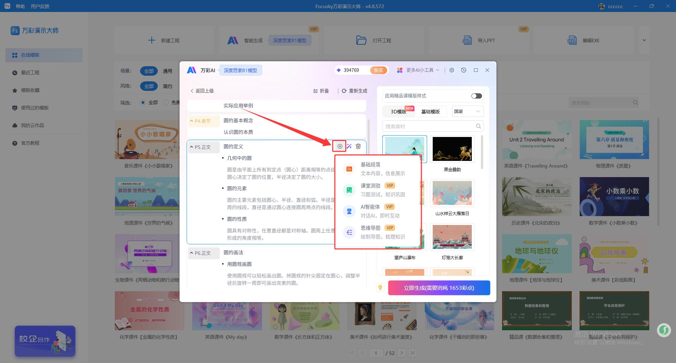This screenshot has width=676, height=363.
Task: Collapse the P5.正文 section
Action: coord(192,147)
